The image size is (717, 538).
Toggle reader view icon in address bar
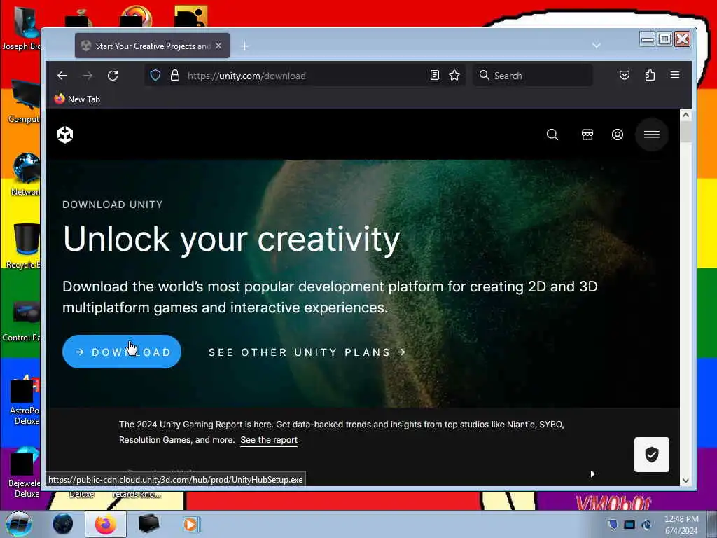435,75
